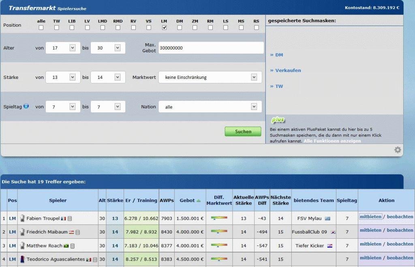Click the sort arrow in the Gebot header
The width and height of the screenshot is (415, 267).
point(198,200)
